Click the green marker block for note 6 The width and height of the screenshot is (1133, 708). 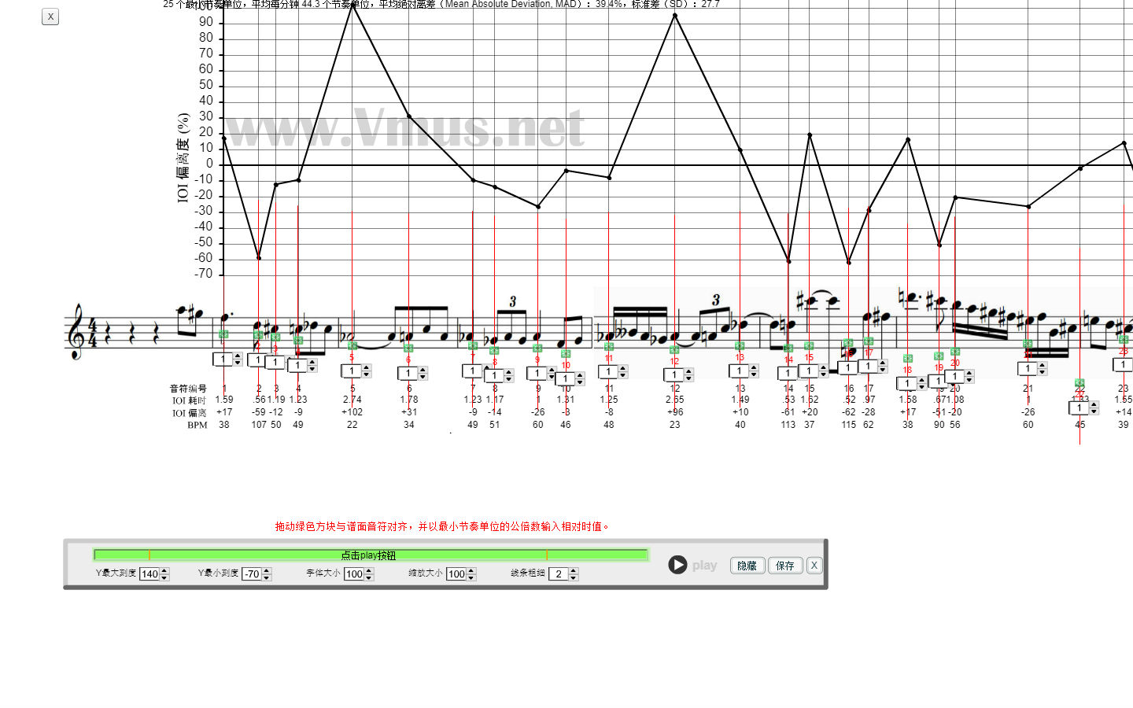pos(408,348)
